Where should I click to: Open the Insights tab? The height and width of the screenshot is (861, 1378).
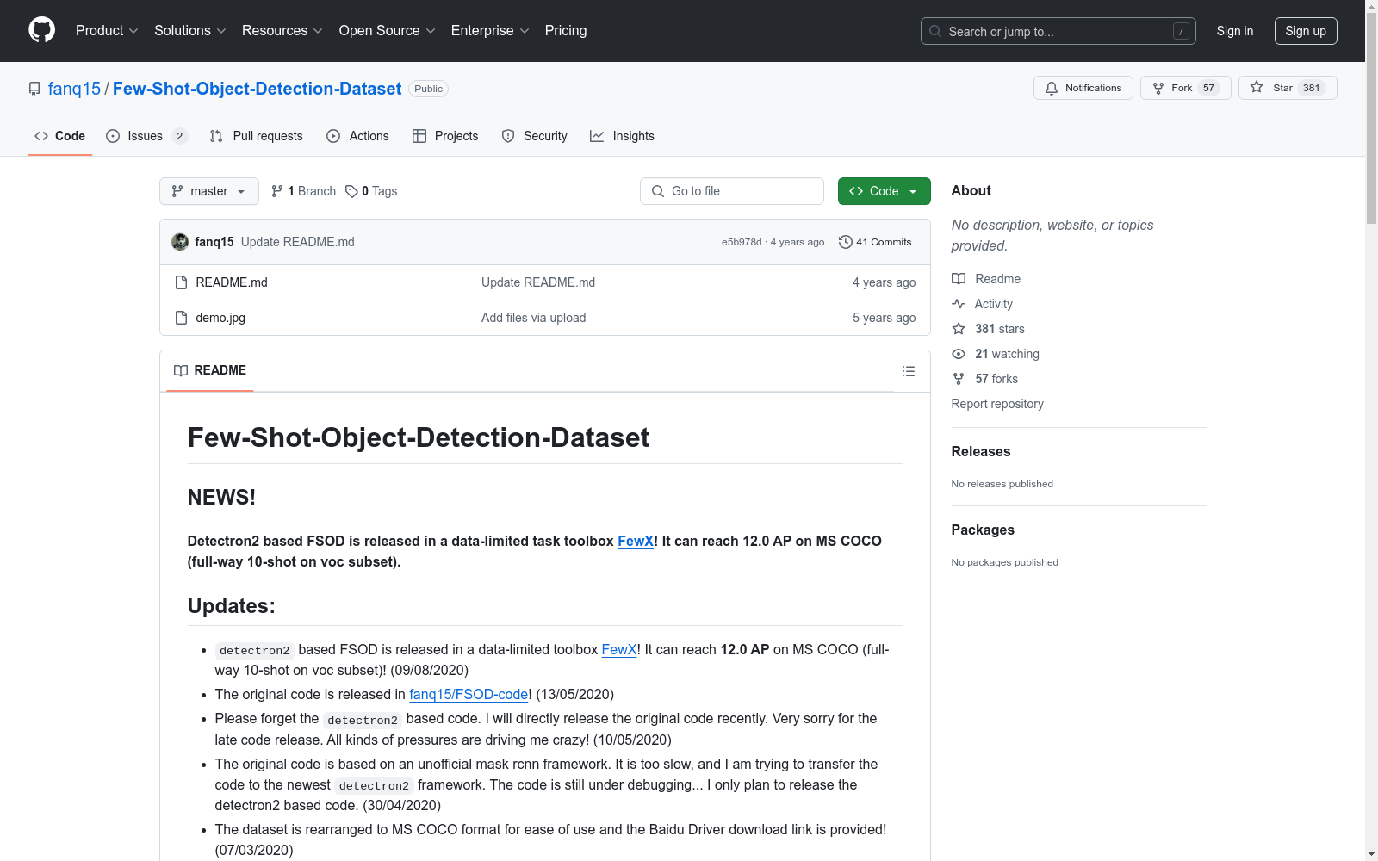pyautogui.click(x=622, y=136)
